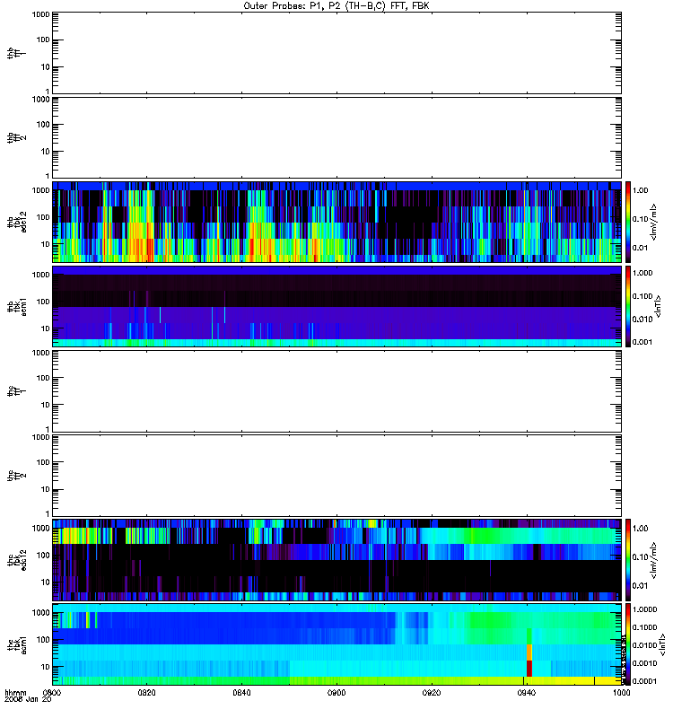Select the 'thc fbk scm1' y-axis label

pos(17,645)
